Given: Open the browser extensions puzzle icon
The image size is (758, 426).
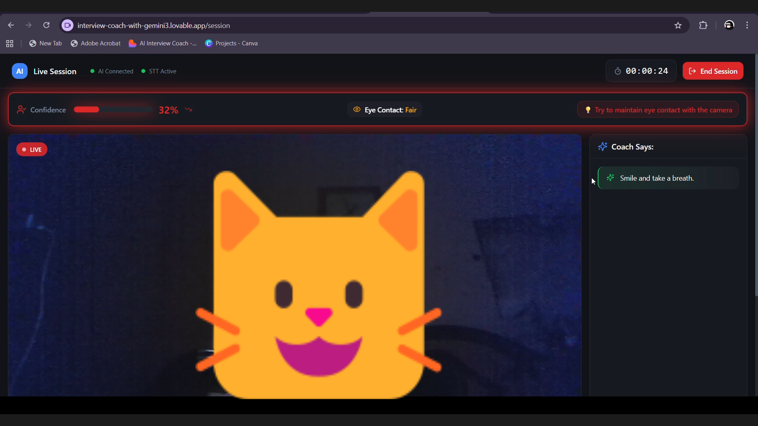Looking at the screenshot, I should (x=703, y=25).
